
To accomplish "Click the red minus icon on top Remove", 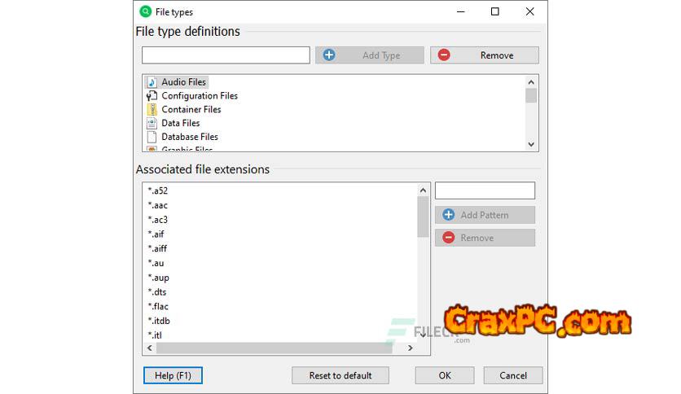I will point(444,55).
